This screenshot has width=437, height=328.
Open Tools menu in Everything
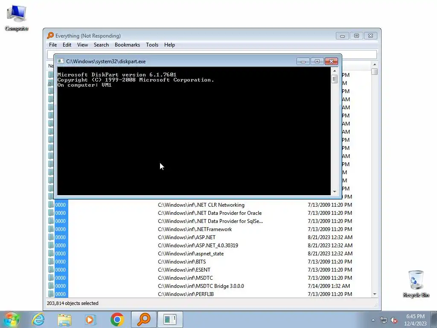tap(152, 44)
